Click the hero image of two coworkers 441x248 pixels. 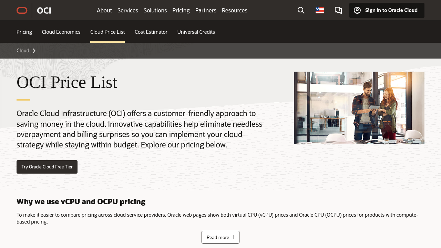click(359, 108)
